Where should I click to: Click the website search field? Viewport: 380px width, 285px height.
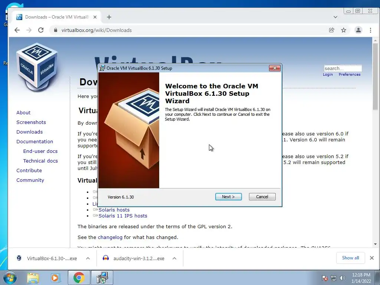click(x=343, y=68)
